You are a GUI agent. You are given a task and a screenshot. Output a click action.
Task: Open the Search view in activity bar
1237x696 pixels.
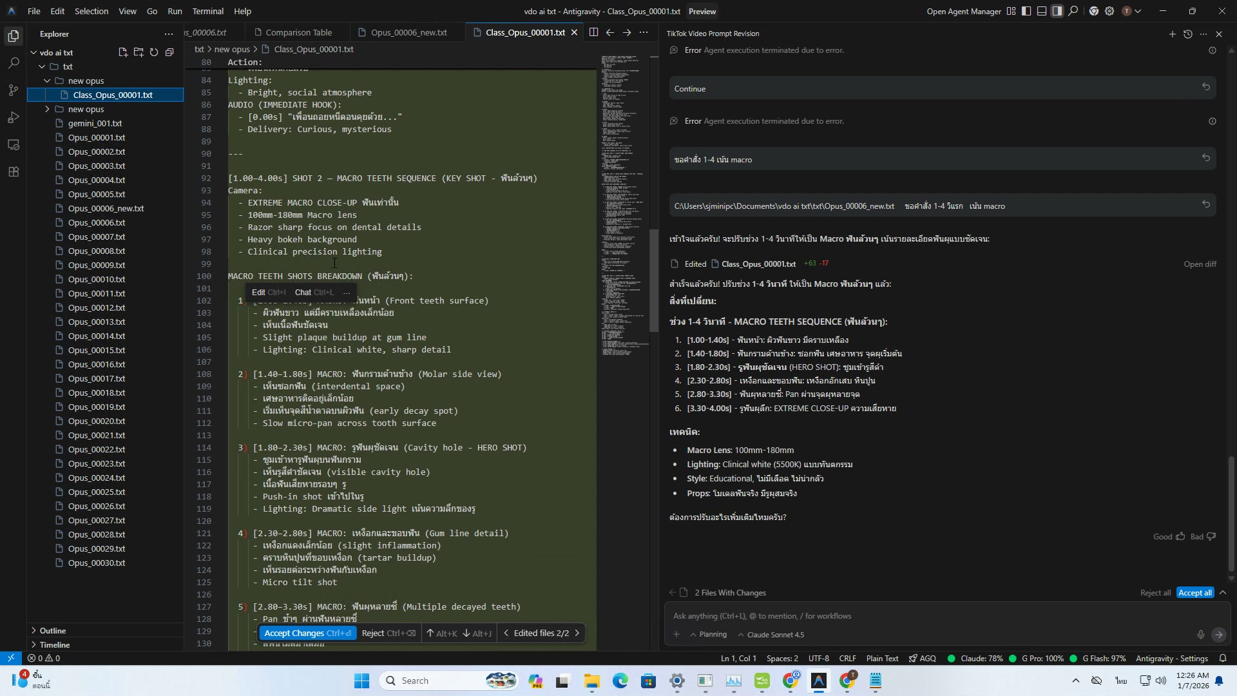tap(14, 63)
